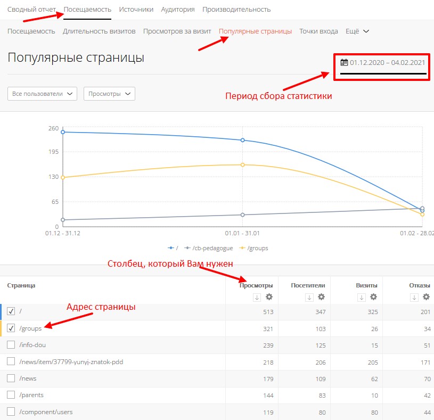This screenshot has height=420, width=434.
Task: Open Отказы column gear settings
Action: click(x=426, y=297)
